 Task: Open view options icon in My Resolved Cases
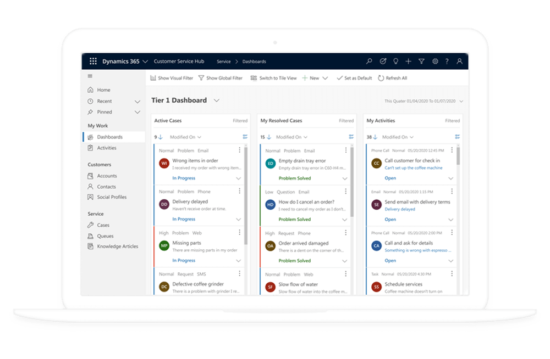pyautogui.click(x=351, y=137)
